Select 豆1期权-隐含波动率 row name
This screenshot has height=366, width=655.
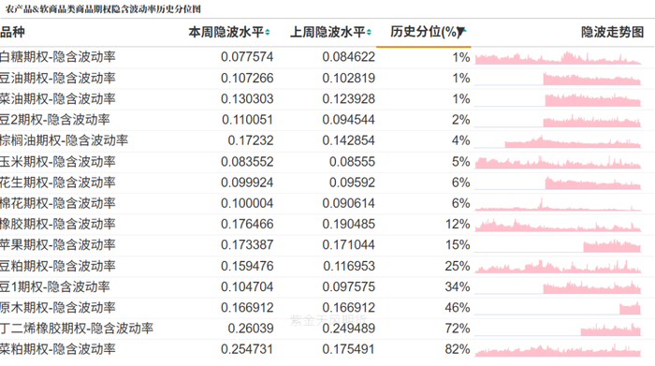[x=54, y=286]
